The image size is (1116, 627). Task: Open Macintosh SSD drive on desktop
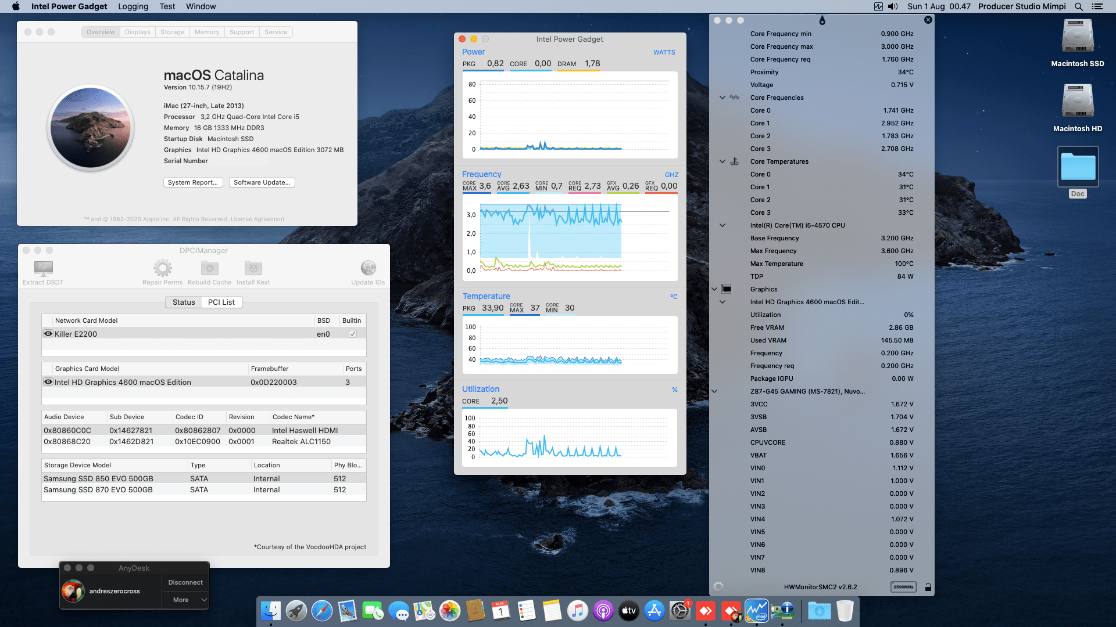click(1078, 44)
